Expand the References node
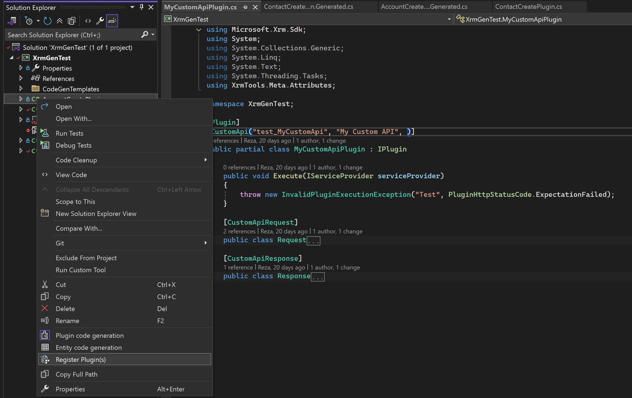This screenshot has height=398, width=632. tap(21, 78)
